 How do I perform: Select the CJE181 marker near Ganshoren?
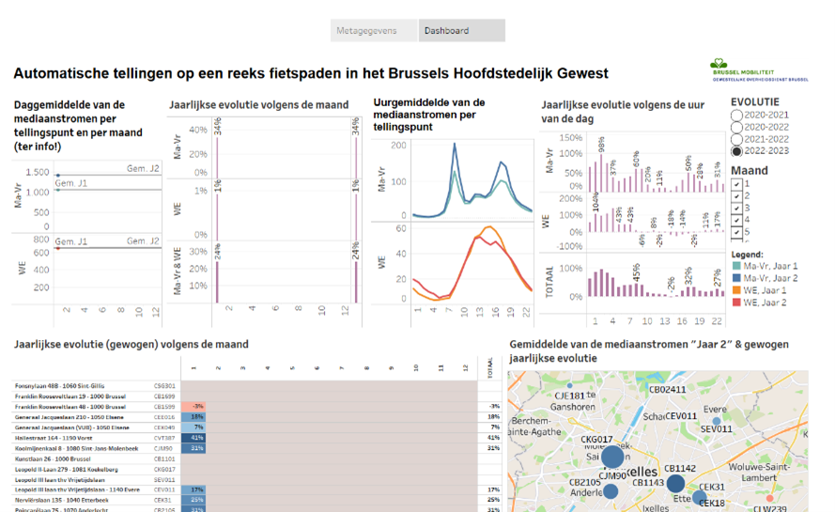coord(569,385)
